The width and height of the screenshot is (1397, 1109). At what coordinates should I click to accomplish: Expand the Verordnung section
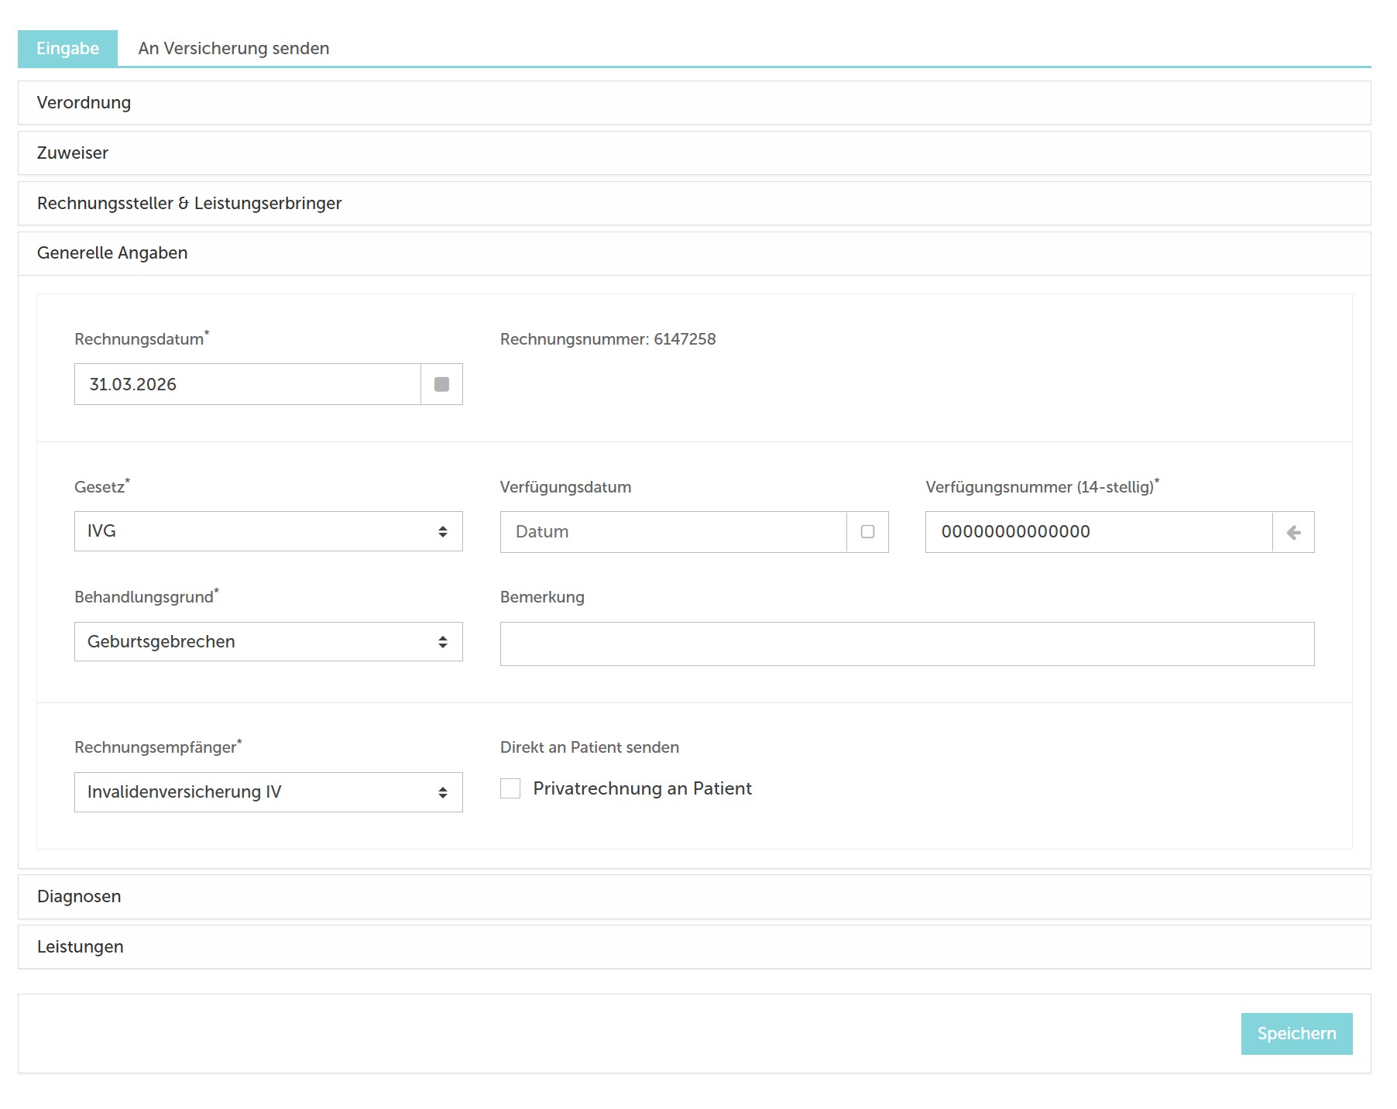84,103
